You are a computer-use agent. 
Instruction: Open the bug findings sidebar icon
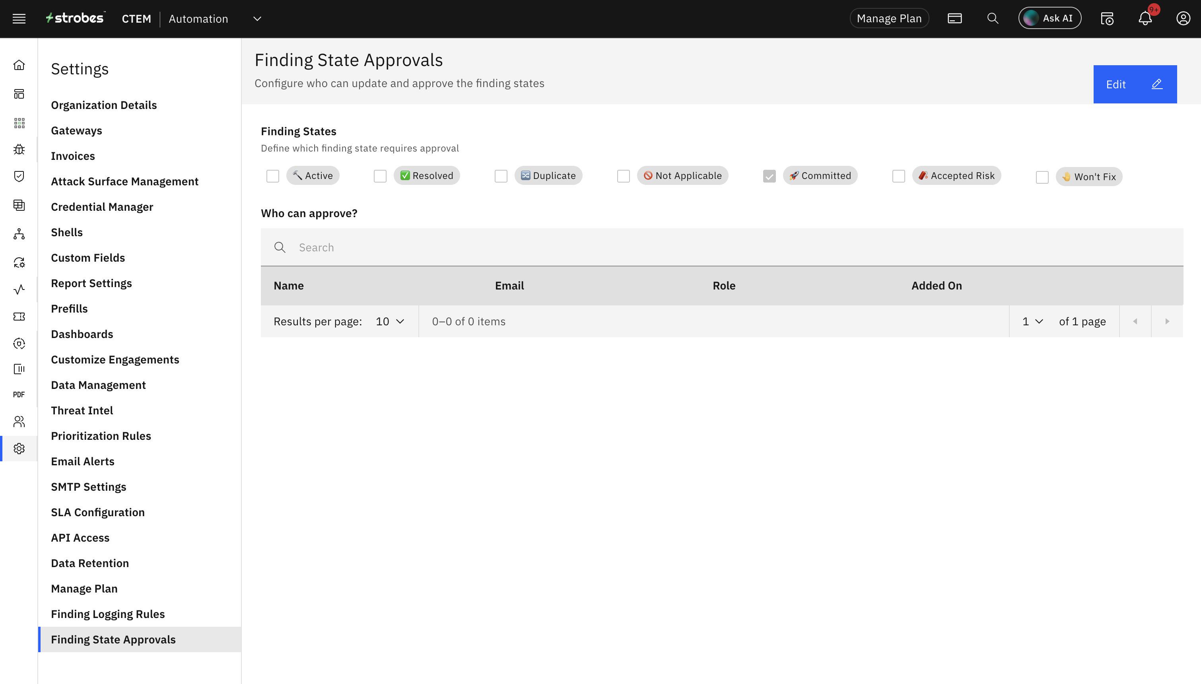(x=19, y=150)
